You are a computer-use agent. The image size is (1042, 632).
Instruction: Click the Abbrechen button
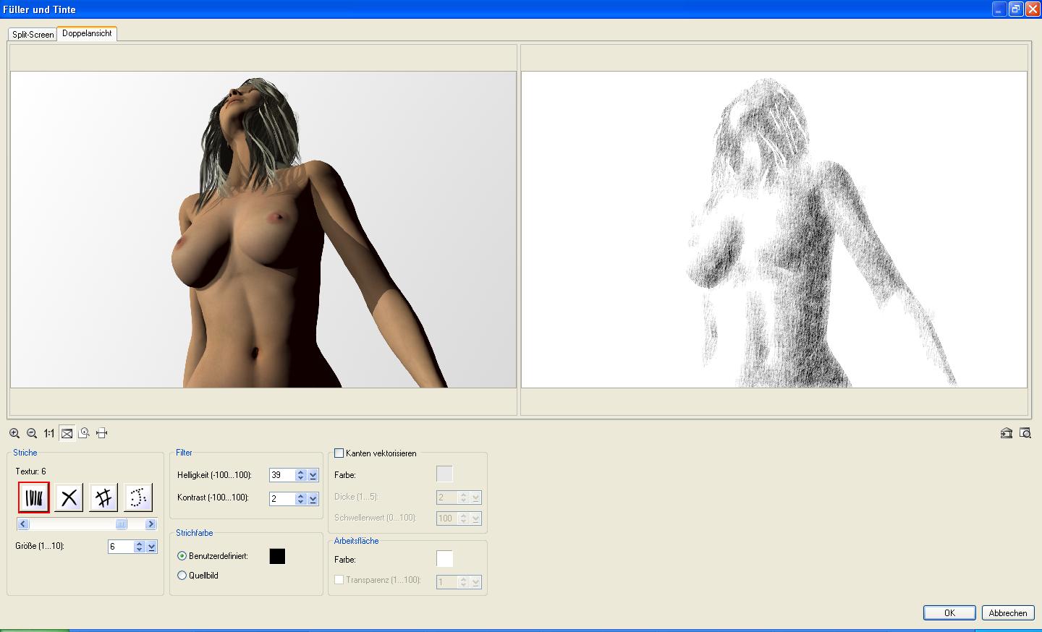pyautogui.click(x=1008, y=612)
